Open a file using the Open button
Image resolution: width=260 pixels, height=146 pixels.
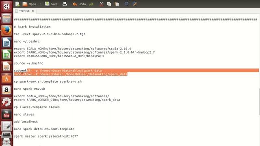pos(29,4)
